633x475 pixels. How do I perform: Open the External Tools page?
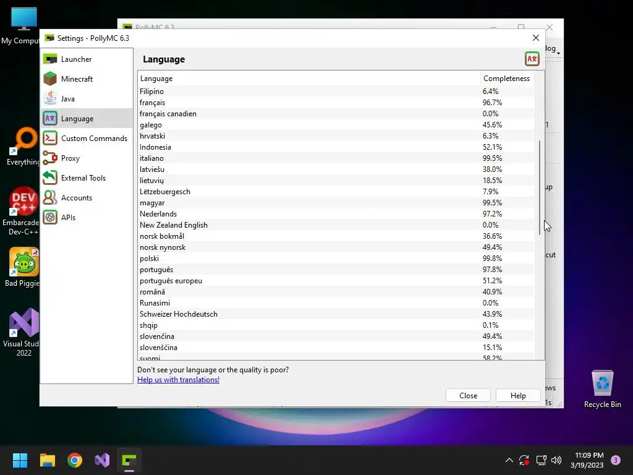pos(87,178)
